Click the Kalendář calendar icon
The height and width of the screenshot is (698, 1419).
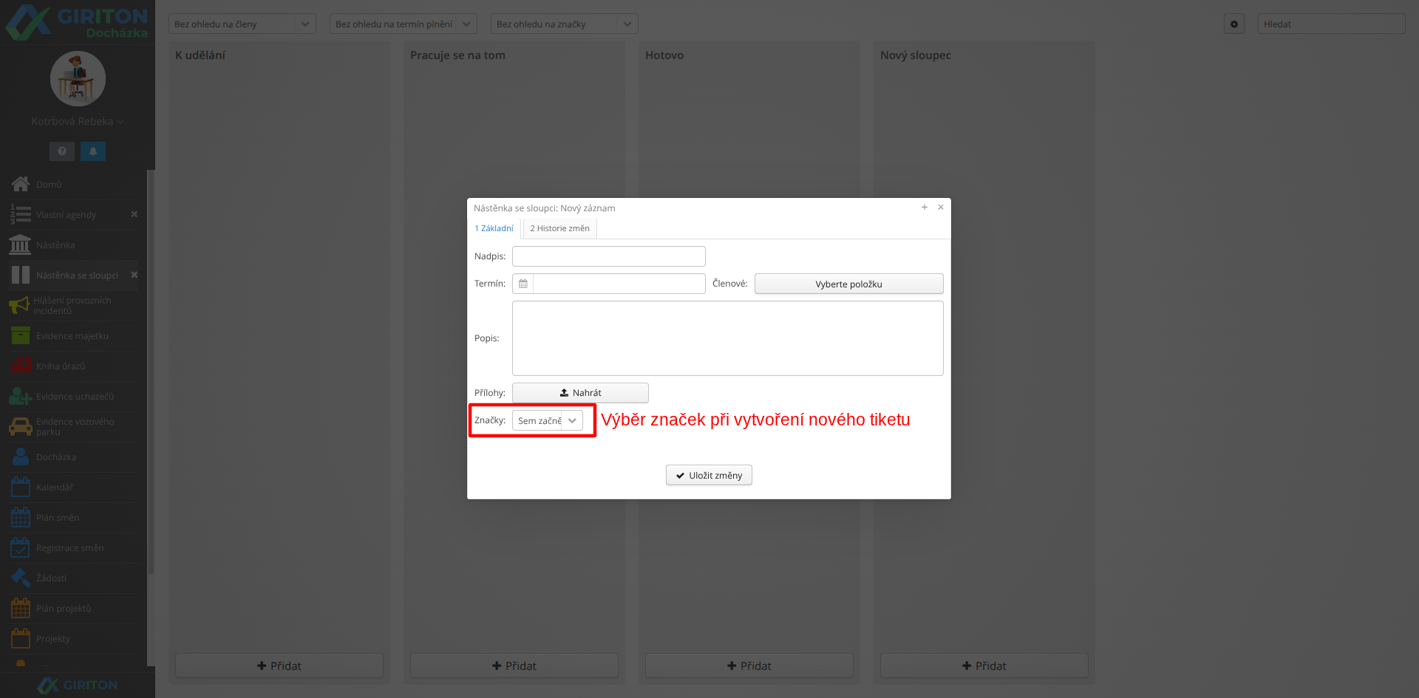pos(21,487)
